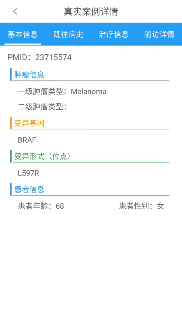Click the 一级肿瘤类型 Melanoma row

(x=62, y=92)
